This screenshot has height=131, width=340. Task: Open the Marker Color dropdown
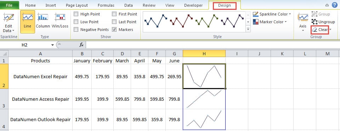[285, 22]
